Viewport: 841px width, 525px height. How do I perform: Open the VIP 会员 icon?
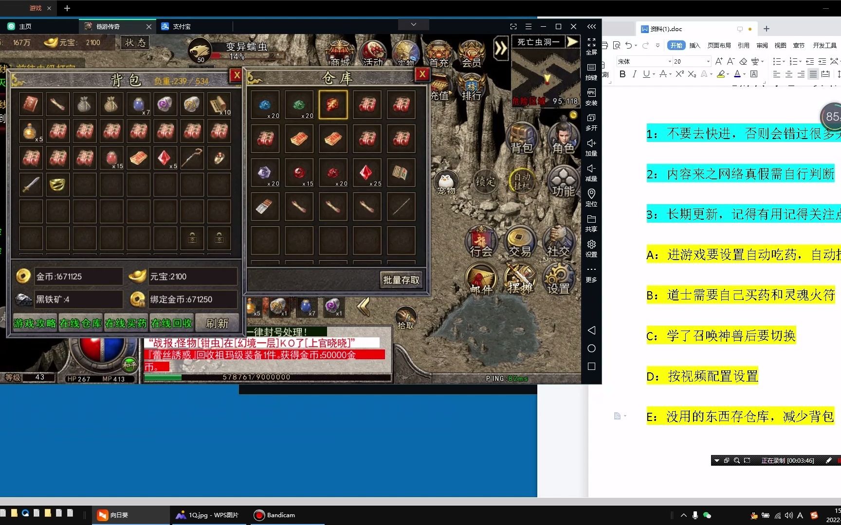tap(471, 53)
